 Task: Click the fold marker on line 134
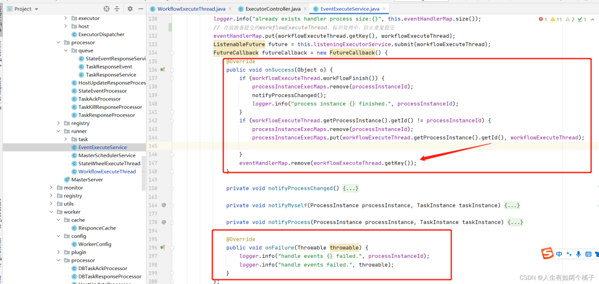pyautogui.click(x=172, y=52)
